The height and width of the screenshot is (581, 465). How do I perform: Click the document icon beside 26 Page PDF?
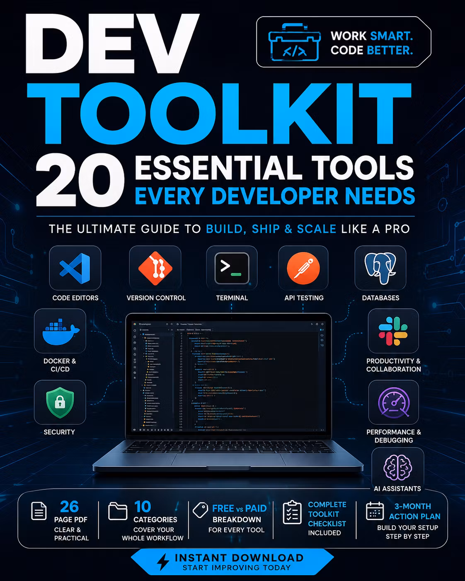39,511
